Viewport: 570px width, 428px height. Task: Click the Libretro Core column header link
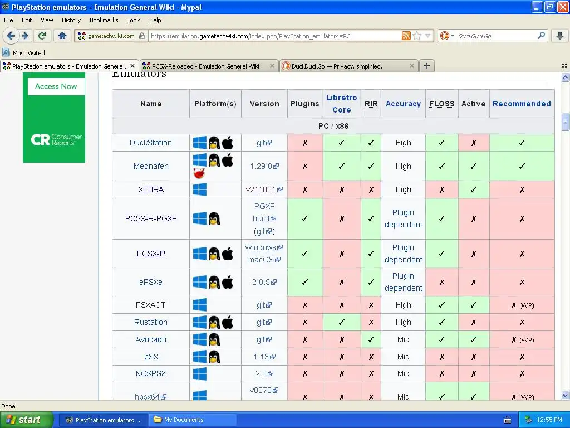(x=341, y=103)
